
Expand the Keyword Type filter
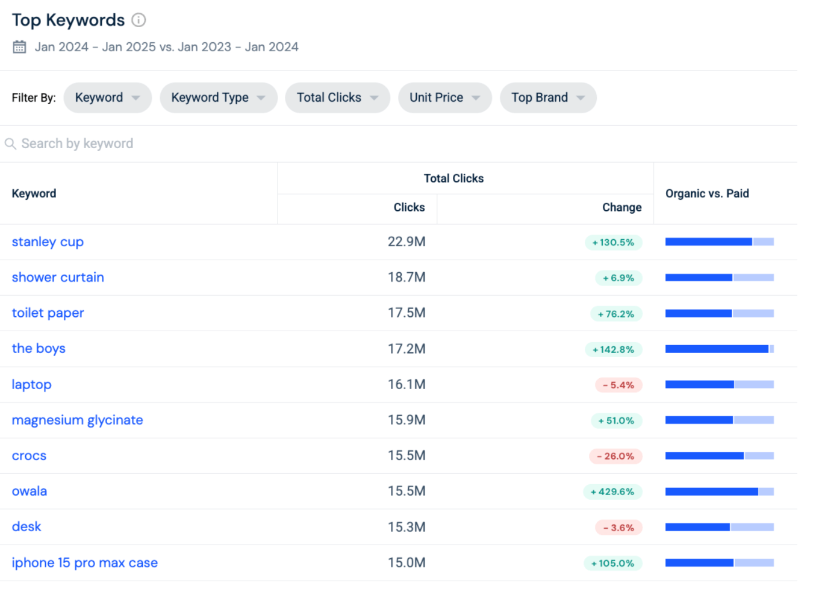pyautogui.click(x=219, y=98)
